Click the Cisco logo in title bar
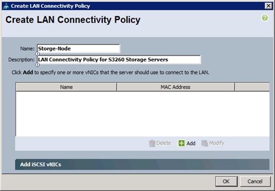Screen dimensions: 275x191 point(6,6)
